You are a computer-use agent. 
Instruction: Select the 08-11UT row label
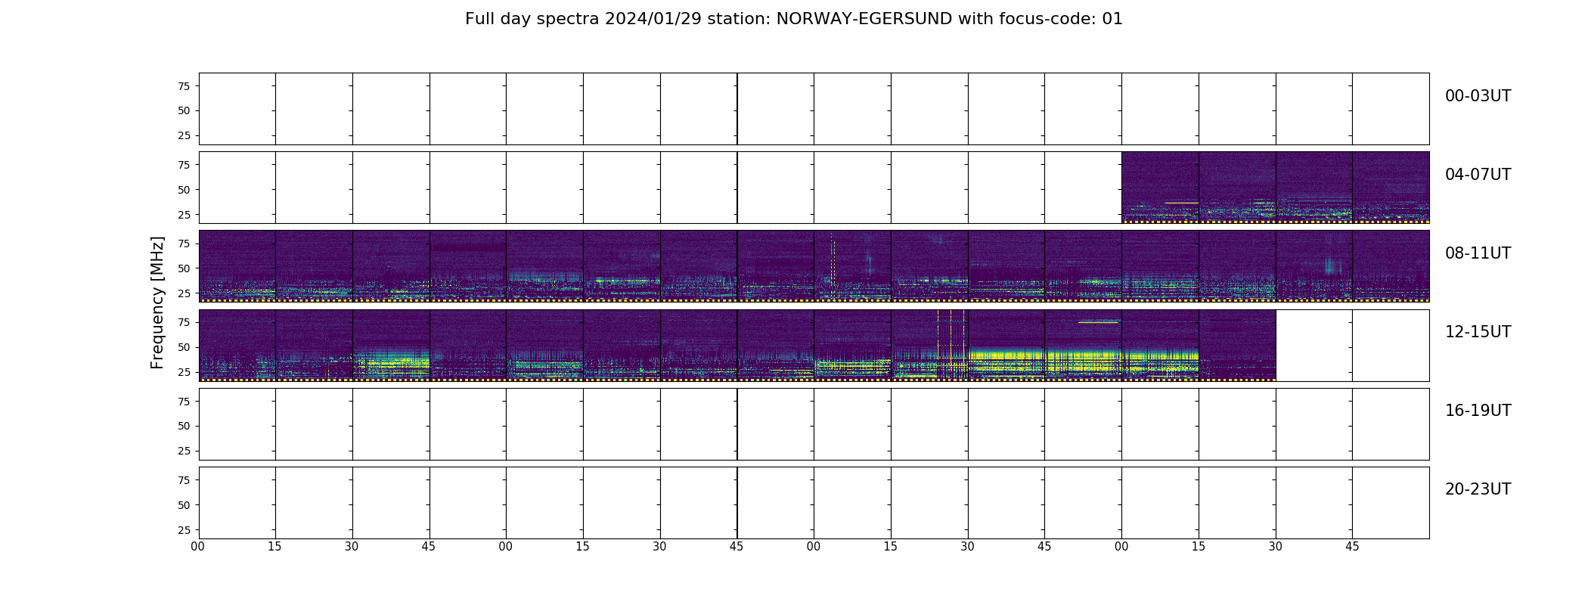tap(1478, 253)
